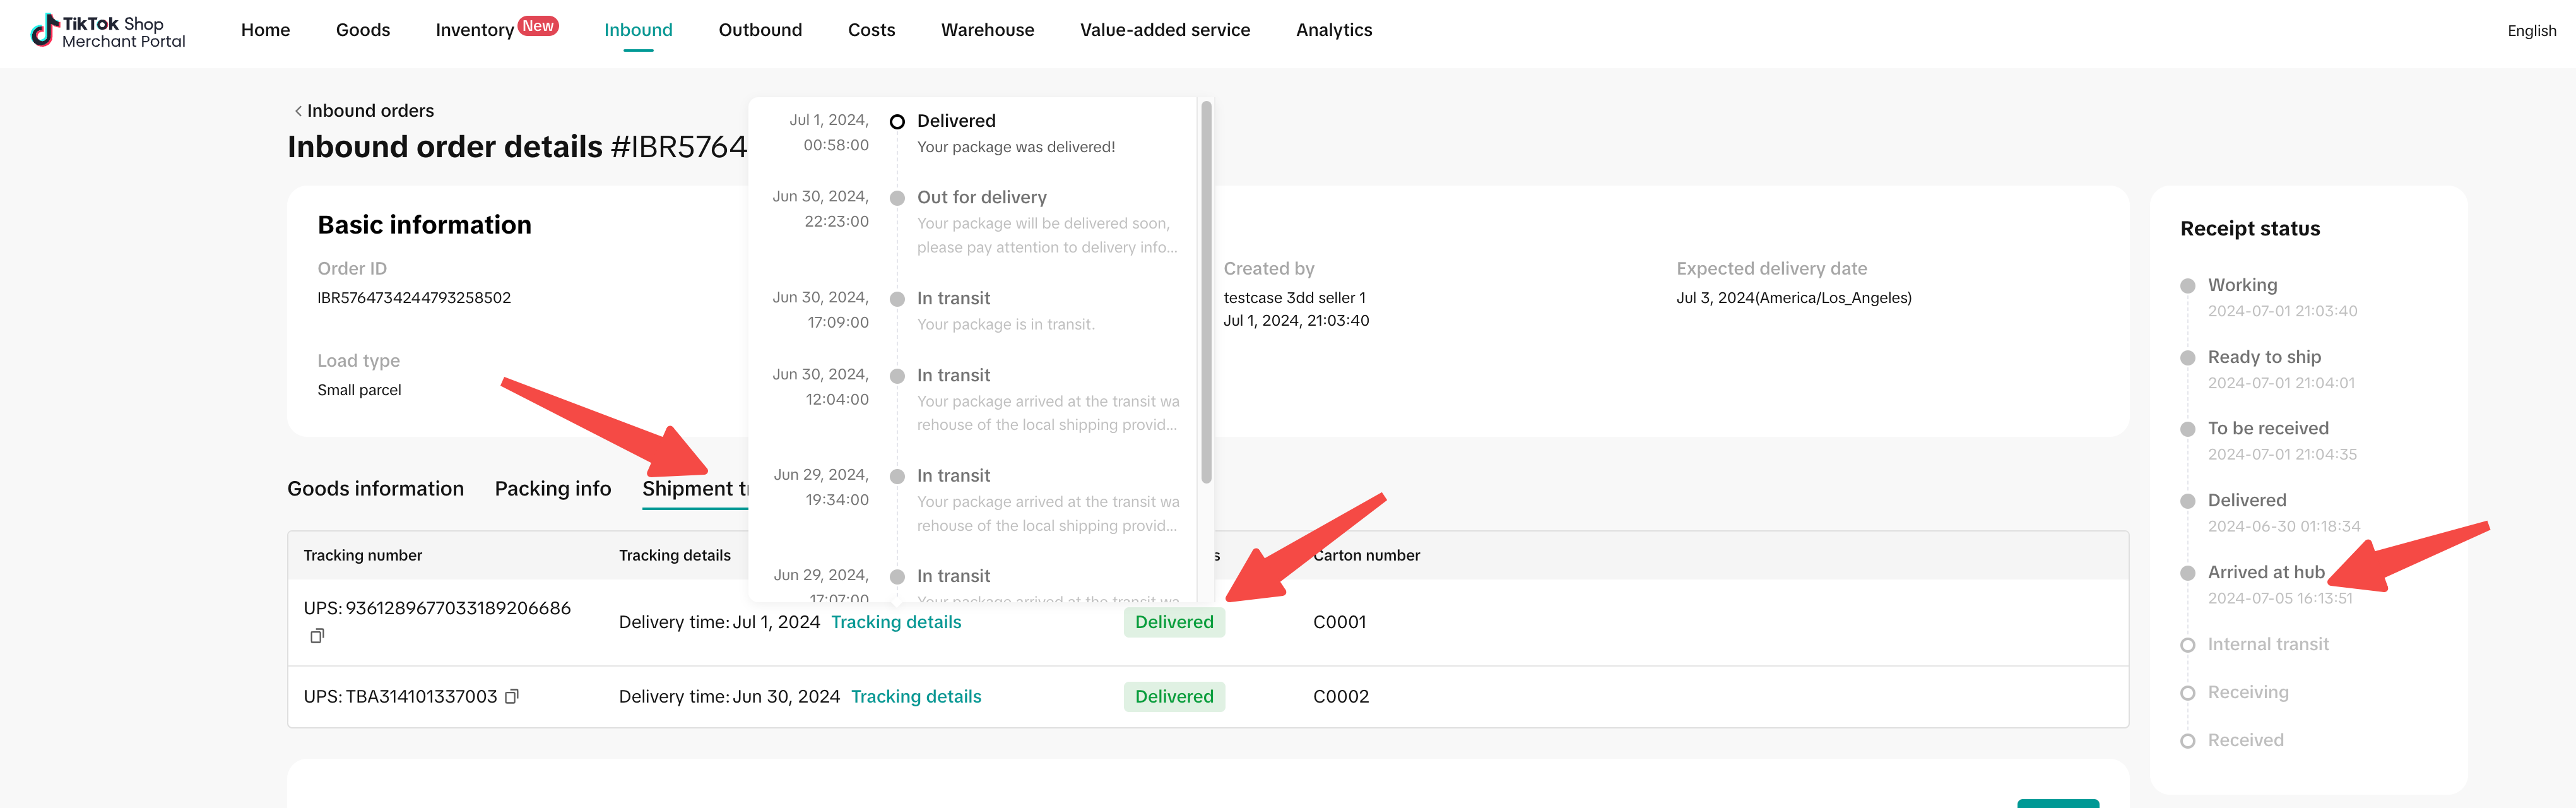The width and height of the screenshot is (2576, 808).
Task: Click the tracking popup scrollbar
Action: [1206, 290]
